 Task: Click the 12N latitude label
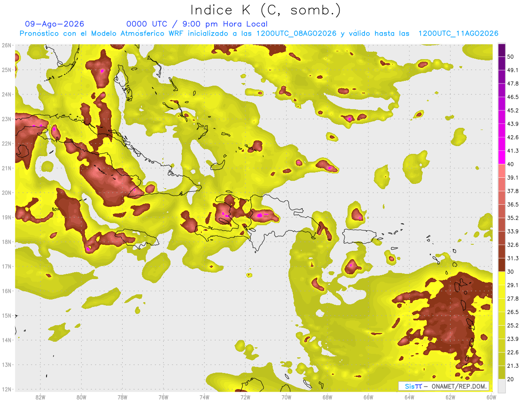(x=7, y=389)
